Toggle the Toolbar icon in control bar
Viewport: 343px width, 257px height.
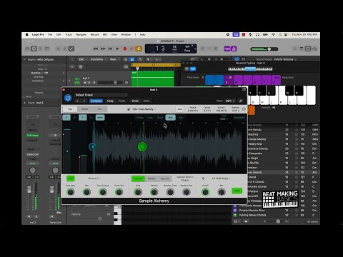pos(47,49)
